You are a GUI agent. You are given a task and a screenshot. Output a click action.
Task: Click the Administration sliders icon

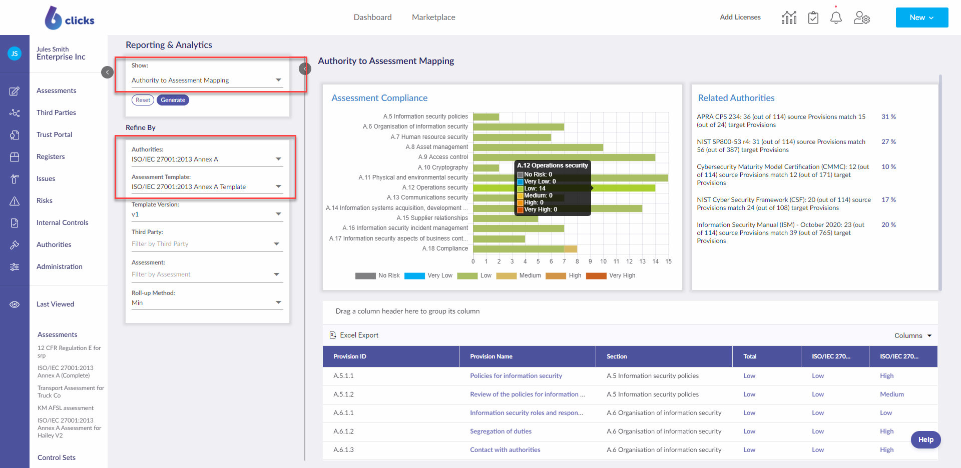click(x=15, y=267)
